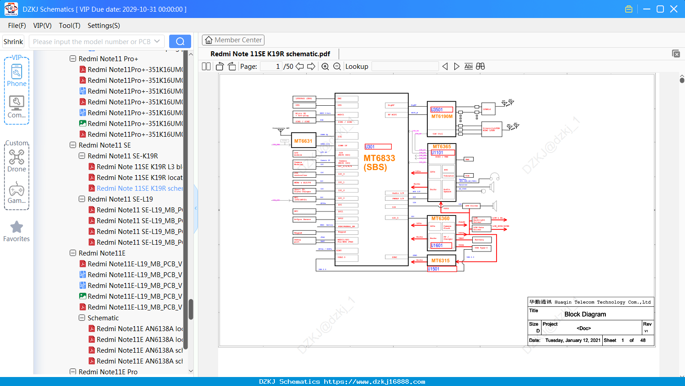Open Favorites star in sidebar
This screenshot has width=685, height=386.
click(17, 231)
